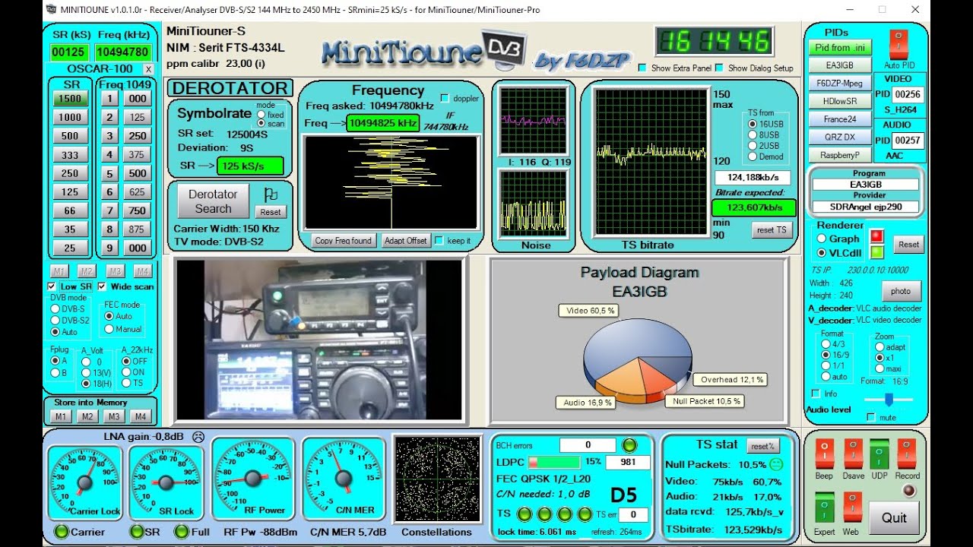
Task: Check the Info checkbox
Action: coord(816,394)
